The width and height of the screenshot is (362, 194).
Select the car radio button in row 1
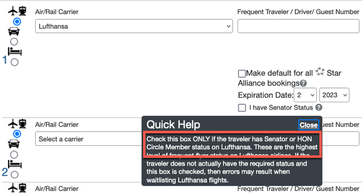click(14, 42)
